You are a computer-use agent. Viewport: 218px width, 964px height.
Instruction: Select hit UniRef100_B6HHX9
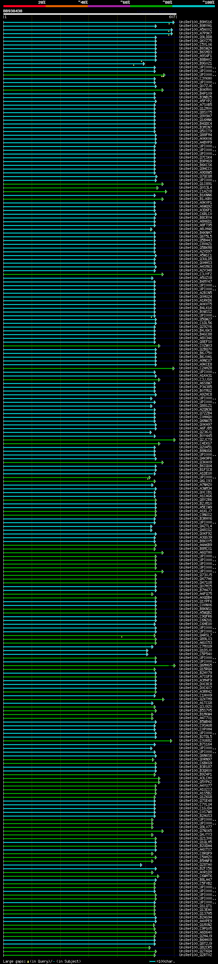point(196,940)
